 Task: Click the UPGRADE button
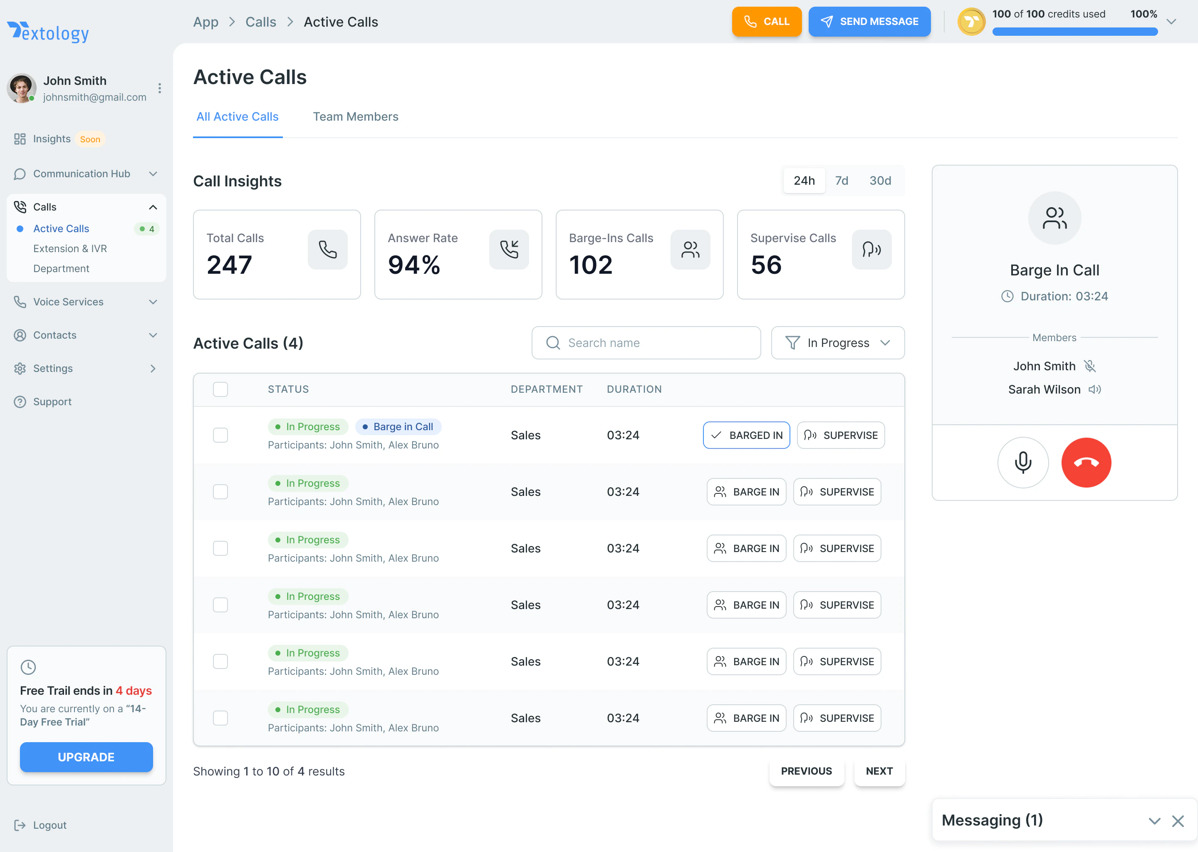click(x=87, y=756)
